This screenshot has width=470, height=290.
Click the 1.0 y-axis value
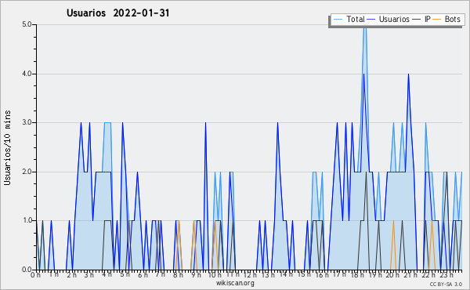click(x=27, y=220)
